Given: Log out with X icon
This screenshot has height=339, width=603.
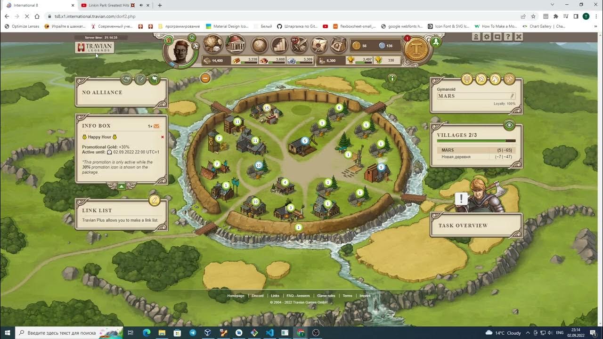Looking at the screenshot, I should point(519,37).
